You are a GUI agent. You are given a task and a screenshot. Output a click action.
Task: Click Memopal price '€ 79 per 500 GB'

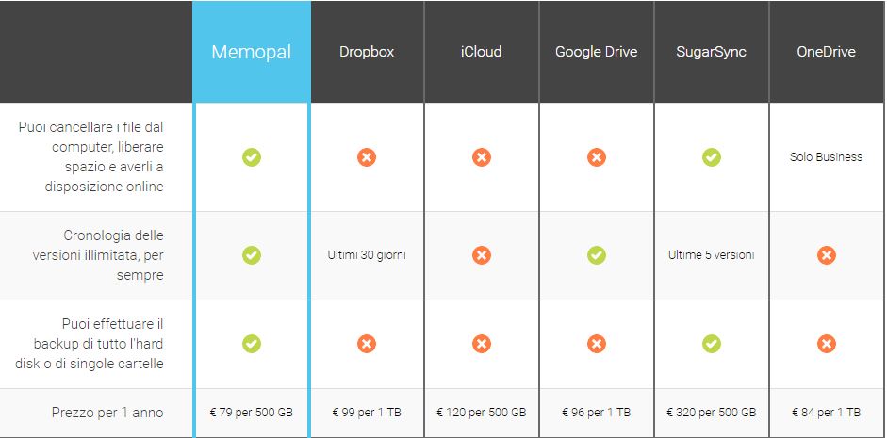click(x=251, y=412)
